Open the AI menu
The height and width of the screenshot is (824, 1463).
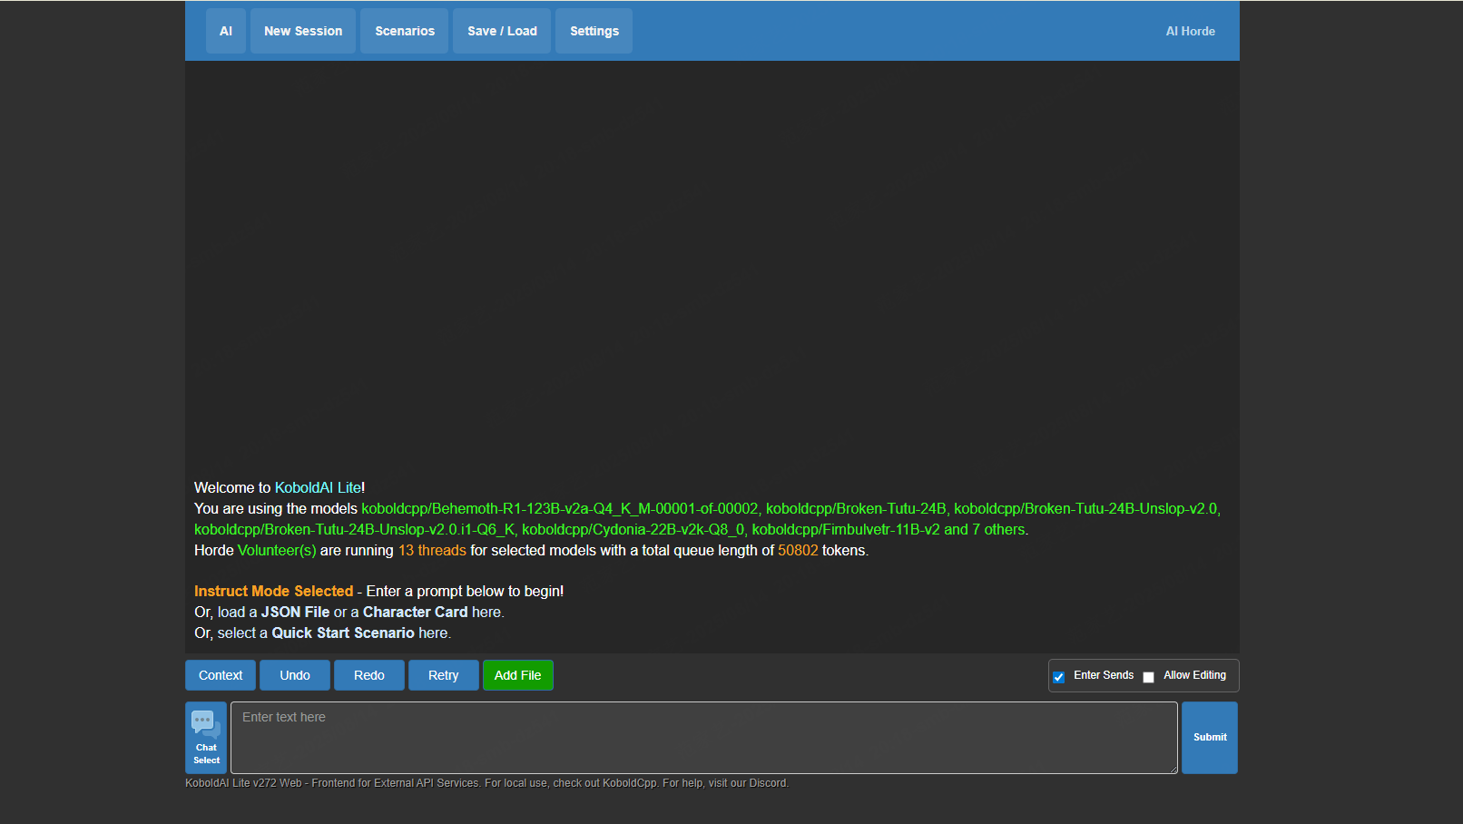pyautogui.click(x=226, y=31)
